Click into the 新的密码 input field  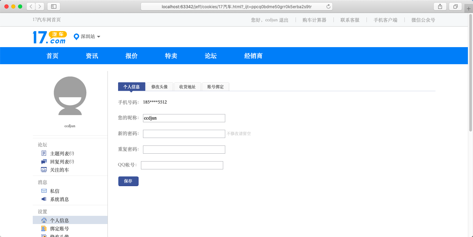pos(184,134)
